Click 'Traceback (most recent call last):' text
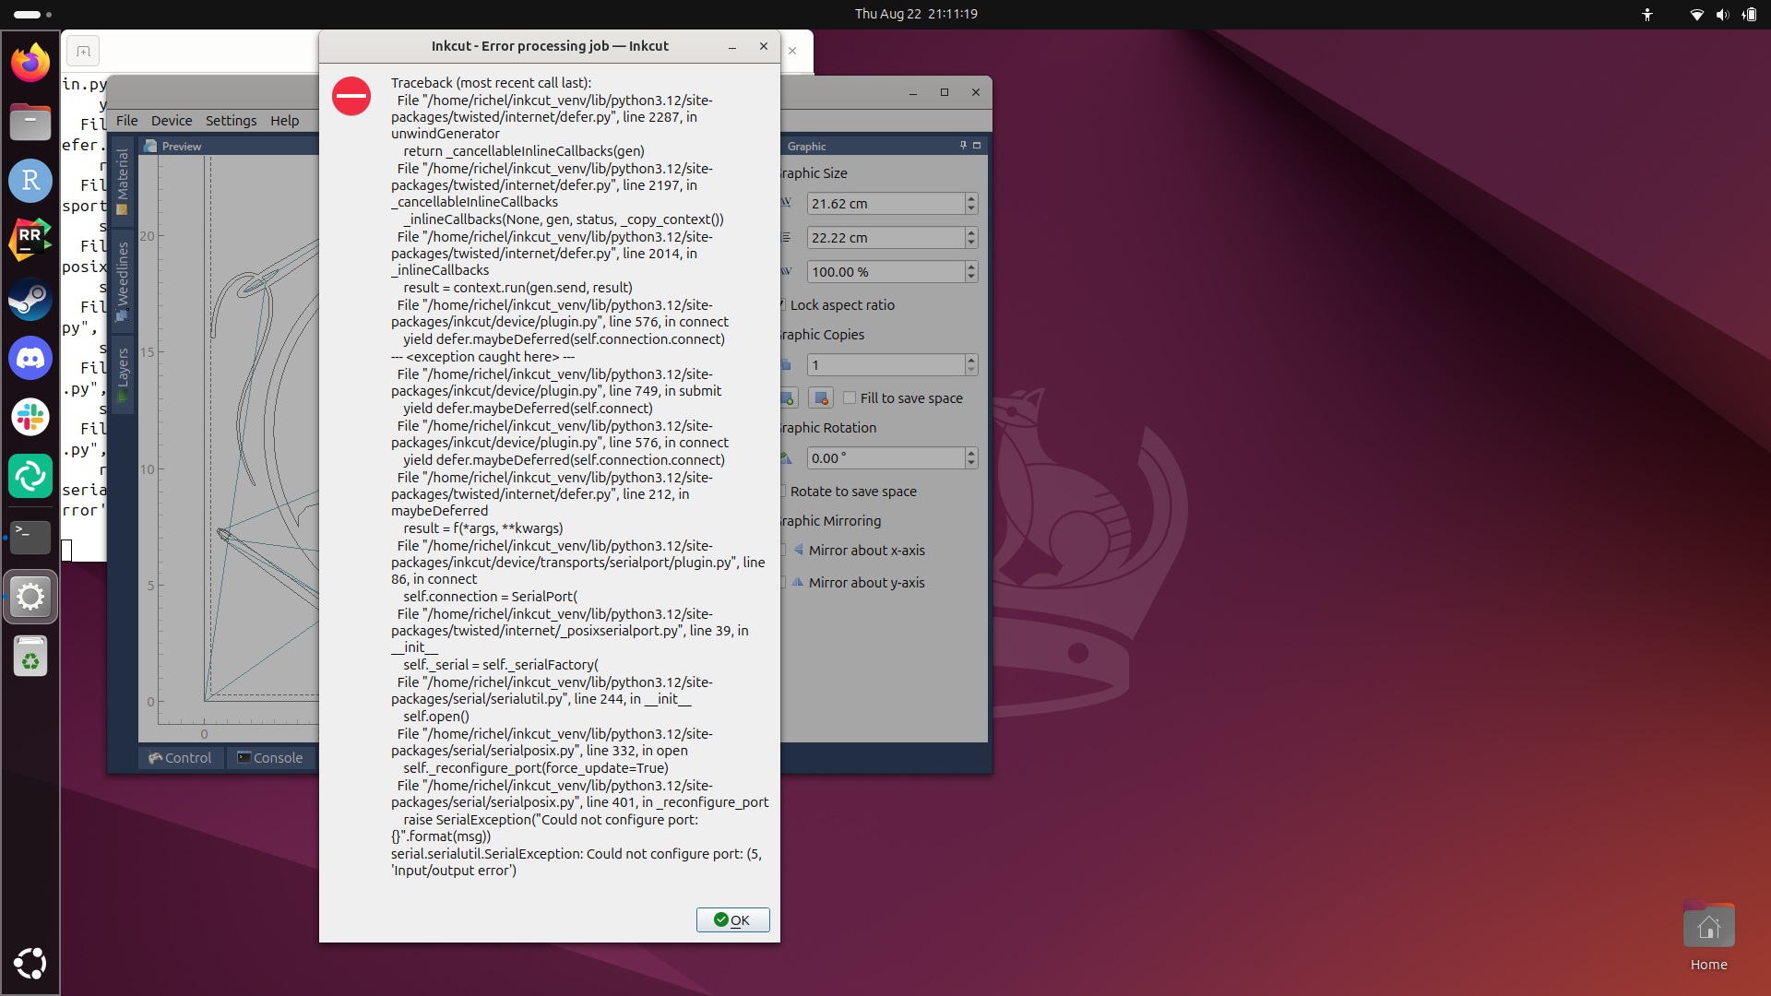Screen dimensions: 1771x996 point(491,83)
